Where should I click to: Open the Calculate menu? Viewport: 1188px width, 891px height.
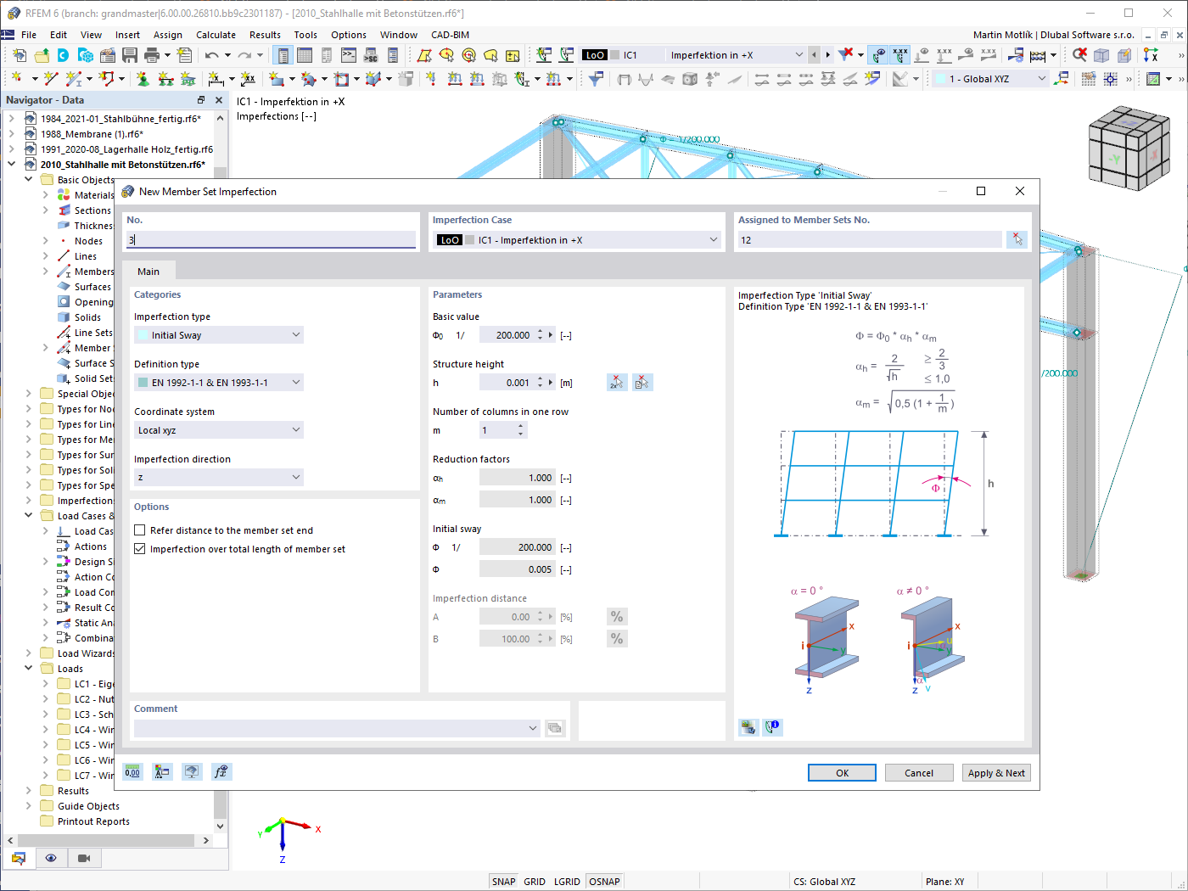coord(216,35)
